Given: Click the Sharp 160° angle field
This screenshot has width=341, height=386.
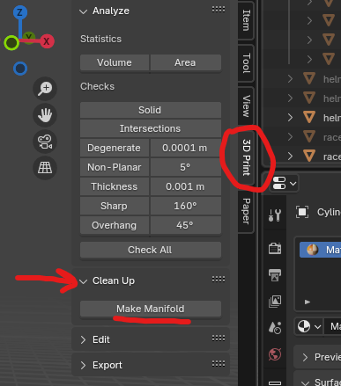Looking at the screenshot, I should click(186, 206).
